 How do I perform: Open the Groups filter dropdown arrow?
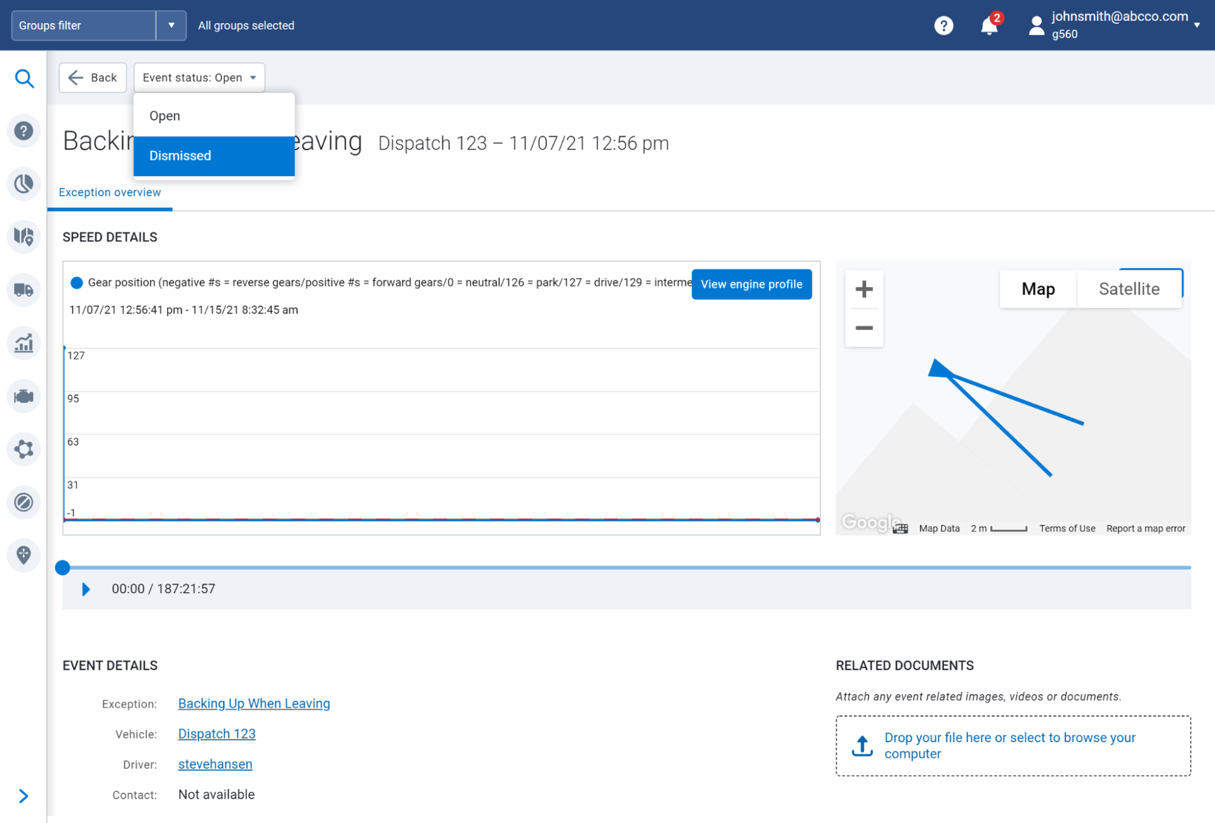coord(171,26)
